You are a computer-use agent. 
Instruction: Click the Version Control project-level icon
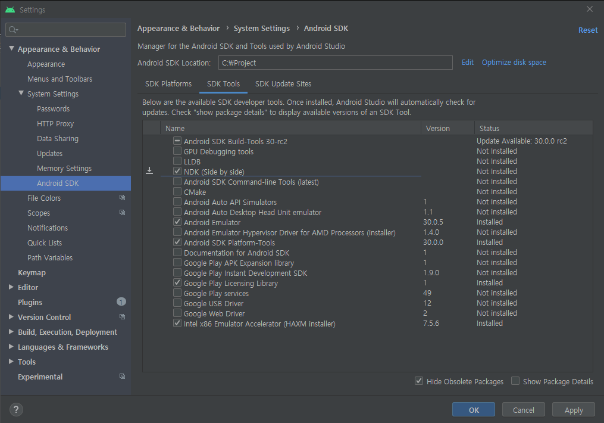click(122, 317)
